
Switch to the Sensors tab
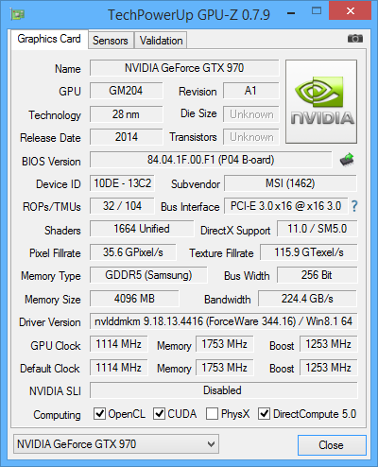[111, 41]
